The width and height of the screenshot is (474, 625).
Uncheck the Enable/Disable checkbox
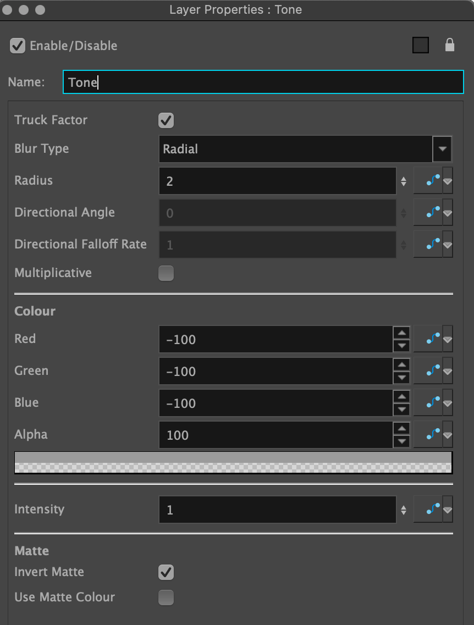17,46
